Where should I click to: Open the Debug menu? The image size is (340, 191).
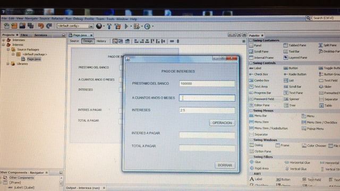(78, 19)
